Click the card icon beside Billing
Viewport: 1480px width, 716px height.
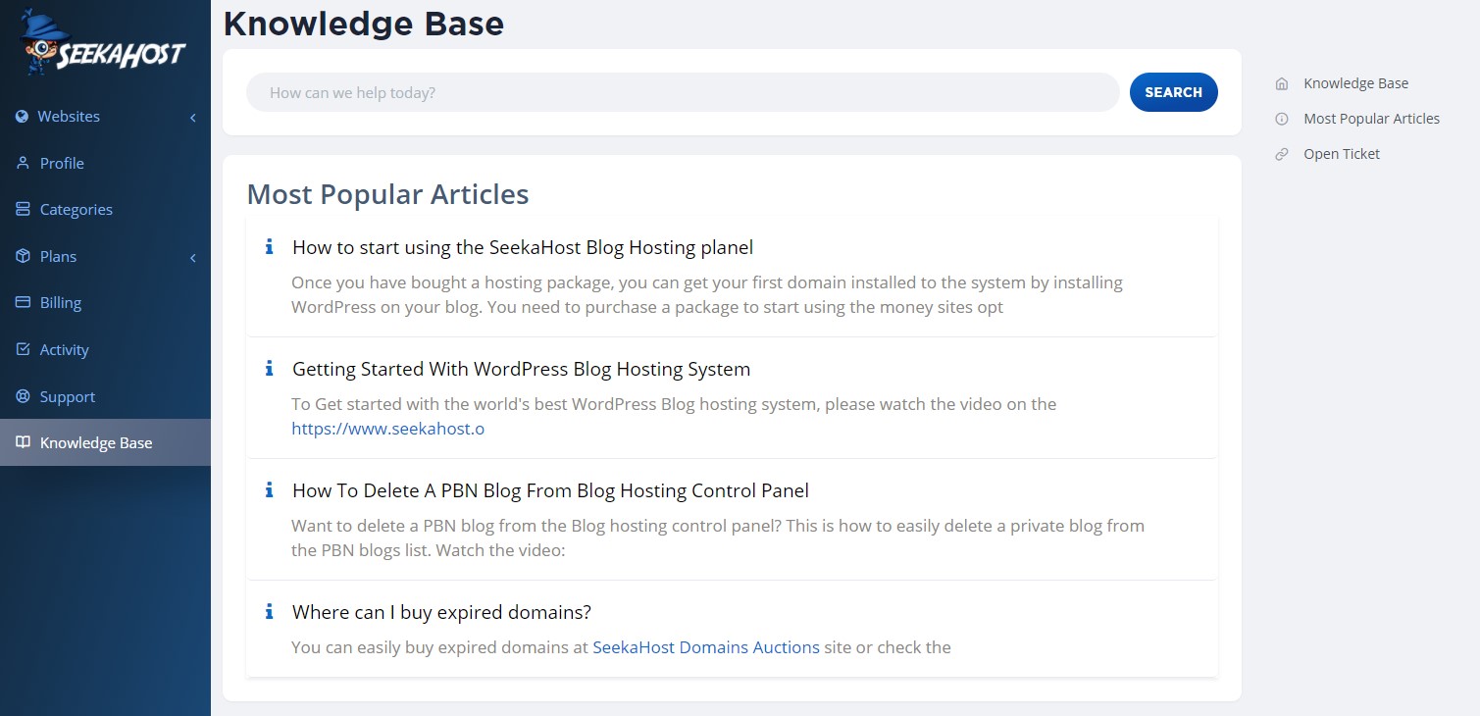[23, 303]
